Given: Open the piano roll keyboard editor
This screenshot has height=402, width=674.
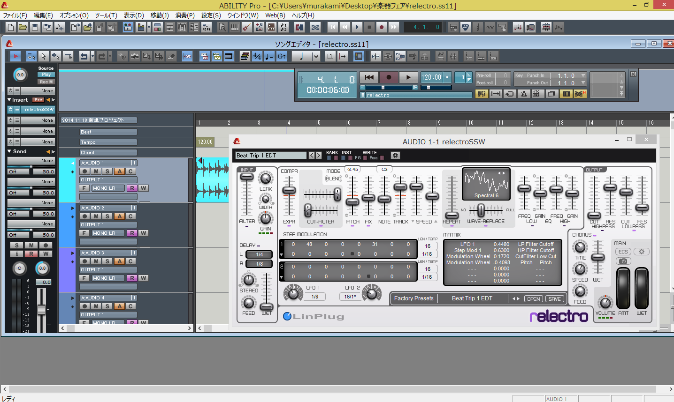Looking at the screenshot, I should point(235,27).
